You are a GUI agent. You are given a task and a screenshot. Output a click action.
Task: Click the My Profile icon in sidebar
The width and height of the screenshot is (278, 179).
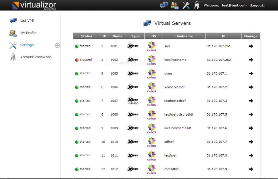pos(13,33)
